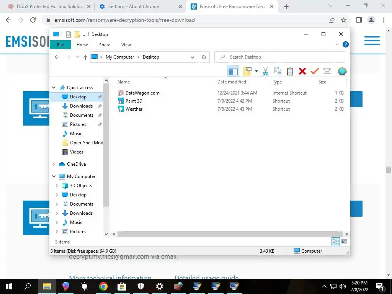Click the file list horizontal scrollbar
Viewport: 392px width, 294px height.
[x=230, y=234]
